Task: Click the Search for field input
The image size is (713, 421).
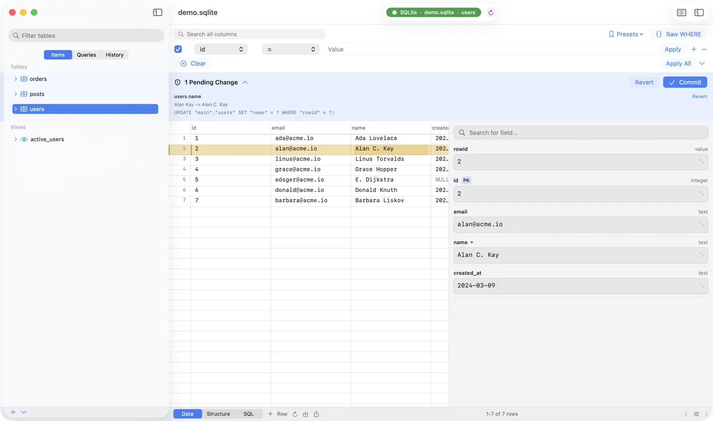Action: (x=581, y=133)
